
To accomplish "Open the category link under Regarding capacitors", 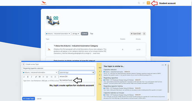I will (119, 80).
